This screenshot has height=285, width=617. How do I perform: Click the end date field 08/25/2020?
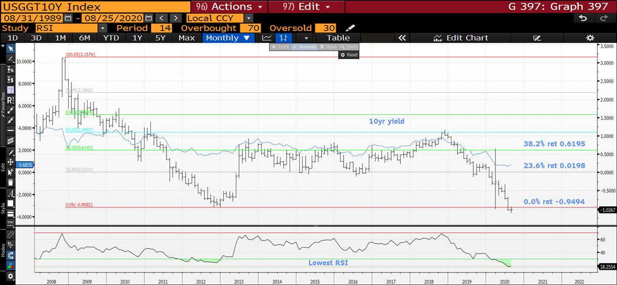click(x=112, y=18)
